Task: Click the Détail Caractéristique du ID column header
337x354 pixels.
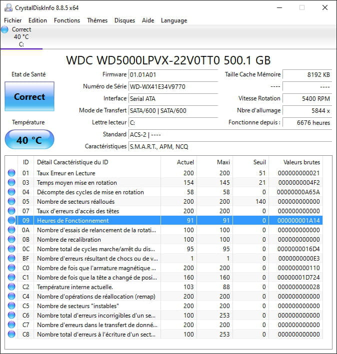Action: [97, 162]
